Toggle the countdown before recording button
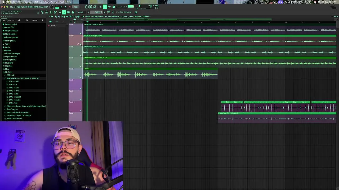The width and height of the screenshot is (339, 190). pos(105,7)
